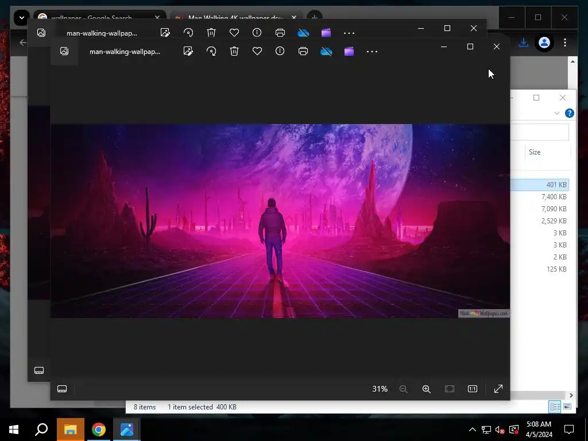588x441 pixels.
Task: Open Chrome profile avatar
Action: click(544, 42)
